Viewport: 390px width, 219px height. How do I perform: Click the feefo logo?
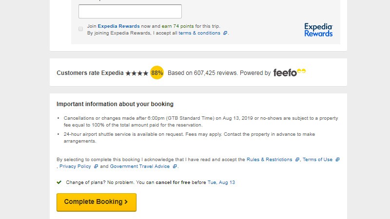[x=290, y=73]
